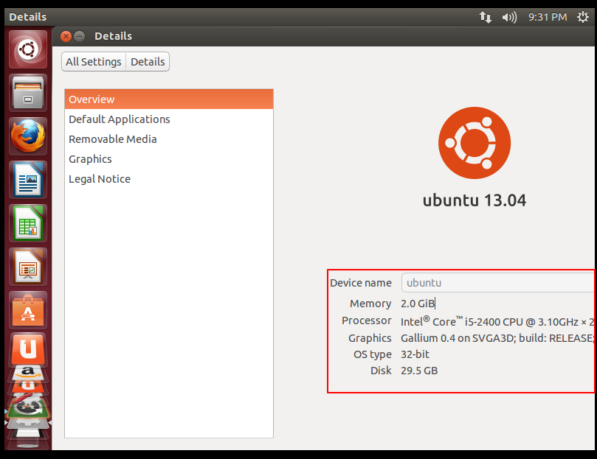Viewport: 597px width, 459px height.
Task: Launch LibreOffice Calc spreadsheet
Action: pyautogui.click(x=28, y=223)
